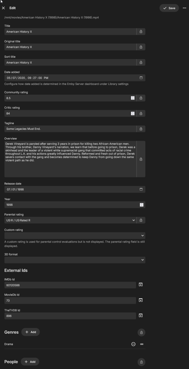Open the MovieDb external link icon
The width and height of the screenshot is (189, 369).
(141, 300)
